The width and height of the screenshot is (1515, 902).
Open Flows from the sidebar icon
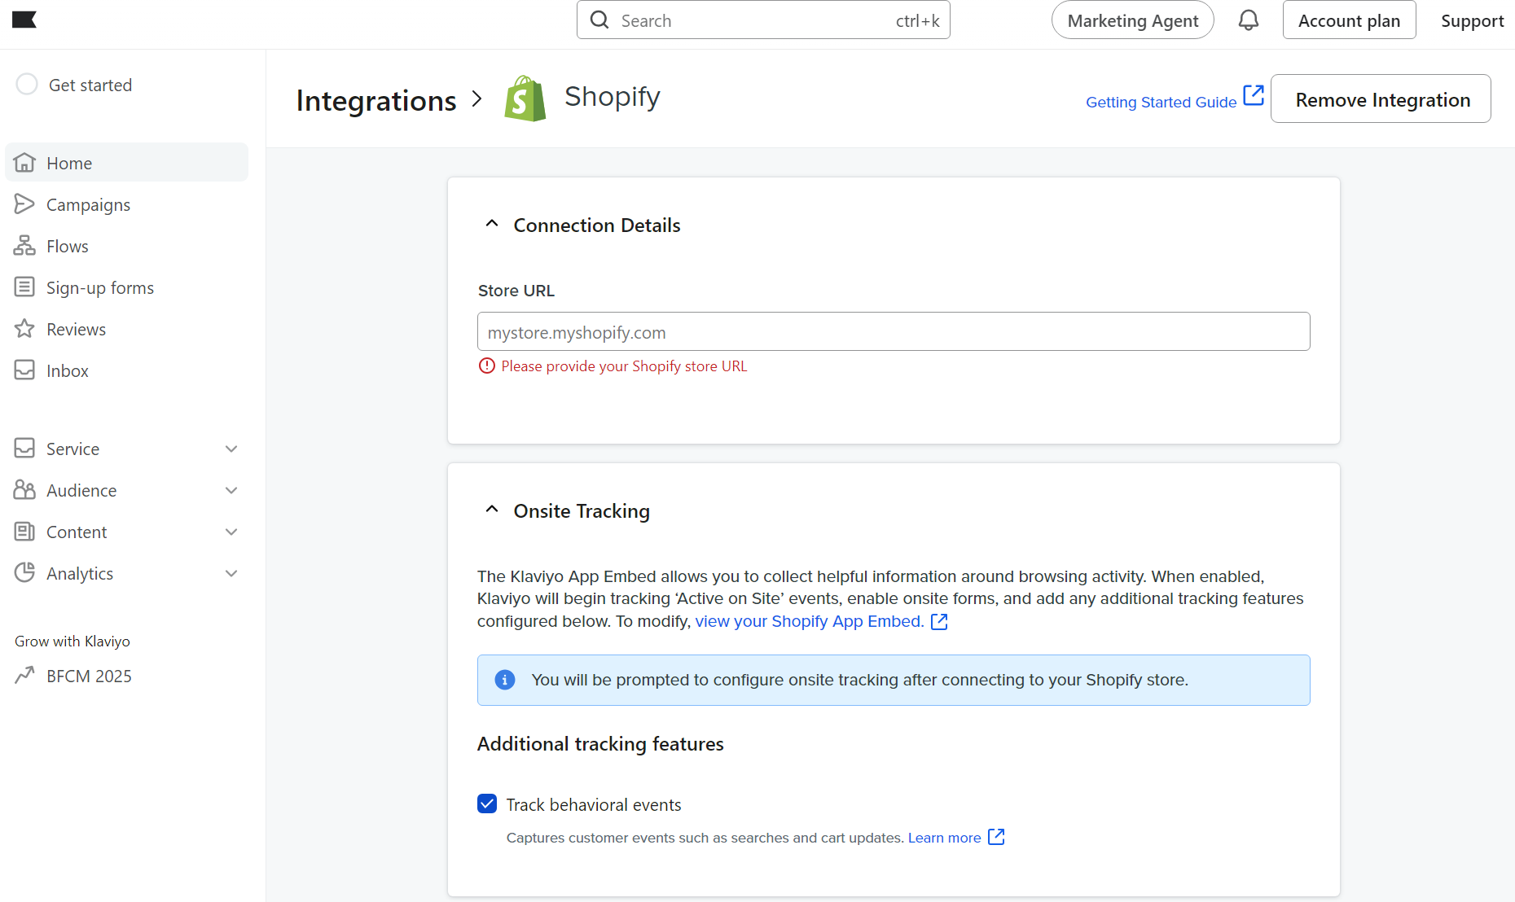coord(24,246)
